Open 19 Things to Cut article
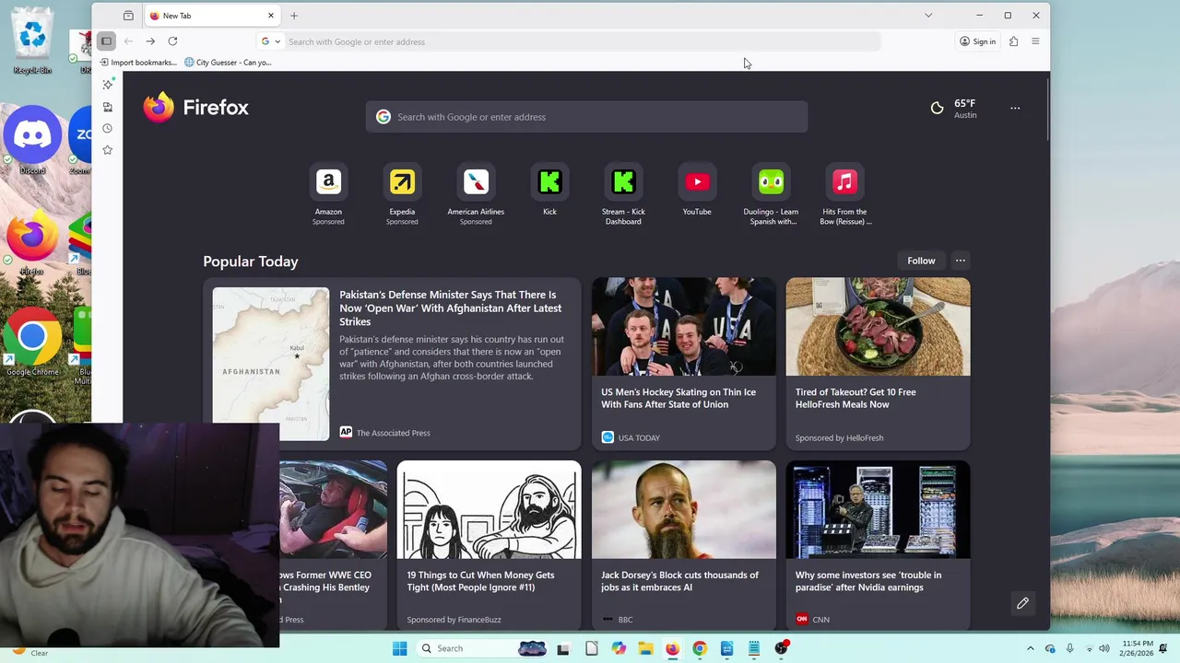This screenshot has width=1180, height=663. (x=489, y=545)
